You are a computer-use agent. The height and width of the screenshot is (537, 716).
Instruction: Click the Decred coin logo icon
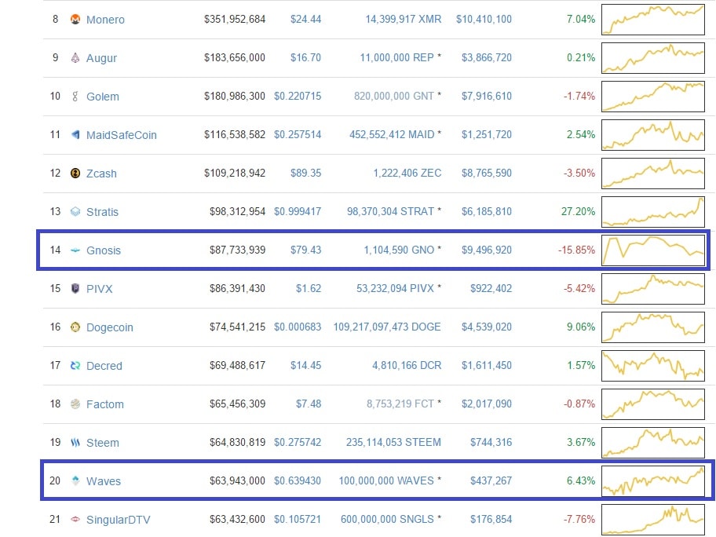(x=75, y=365)
